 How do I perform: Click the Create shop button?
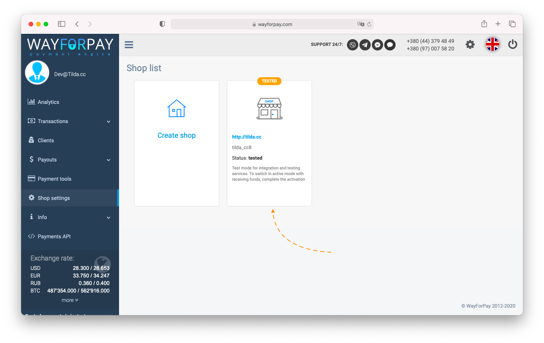[x=176, y=135]
